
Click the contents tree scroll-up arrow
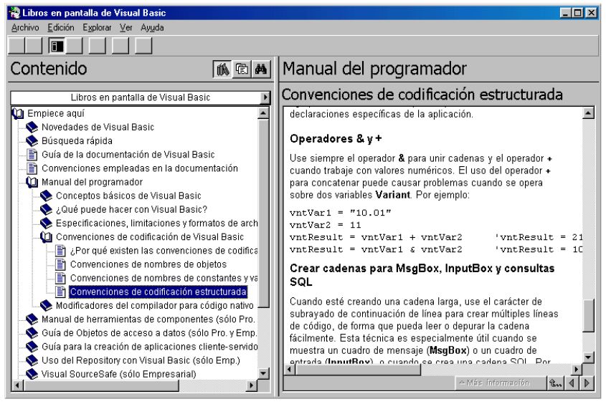264,113
